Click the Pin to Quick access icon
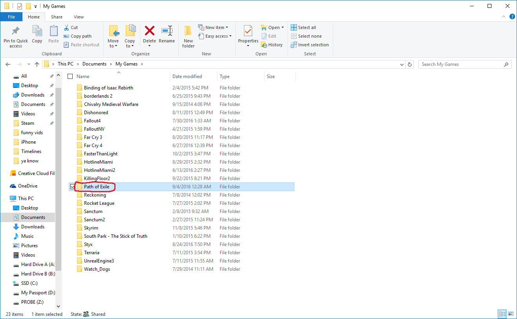Viewport: 517px width, 319px height. click(16, 31)
